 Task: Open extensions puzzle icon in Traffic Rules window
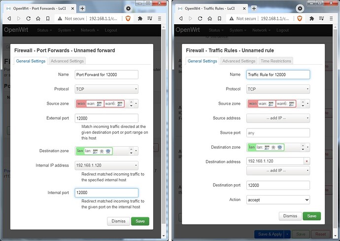(x=312, y=18)
